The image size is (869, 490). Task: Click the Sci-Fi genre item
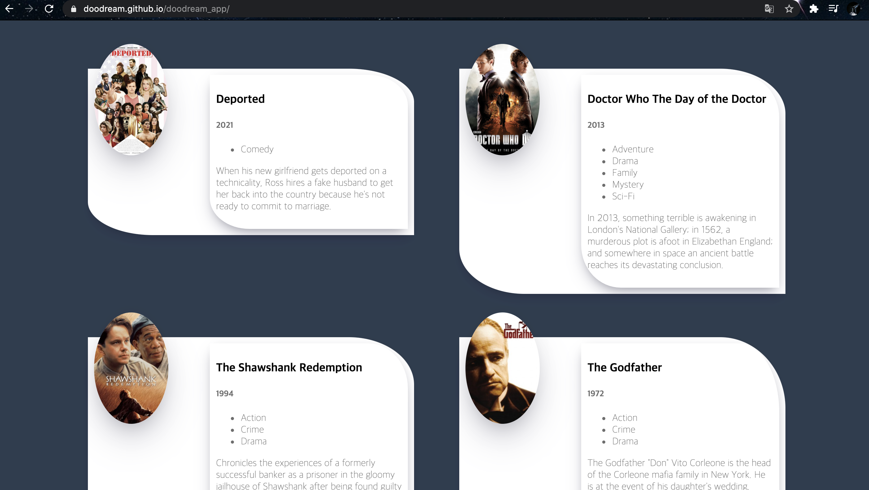tap(623, 196)
